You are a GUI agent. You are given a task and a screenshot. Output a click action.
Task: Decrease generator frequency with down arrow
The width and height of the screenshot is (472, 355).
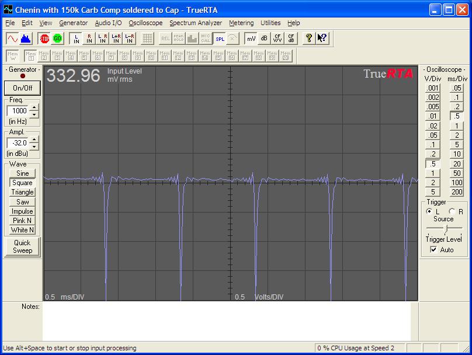click(x=34, y=114)
